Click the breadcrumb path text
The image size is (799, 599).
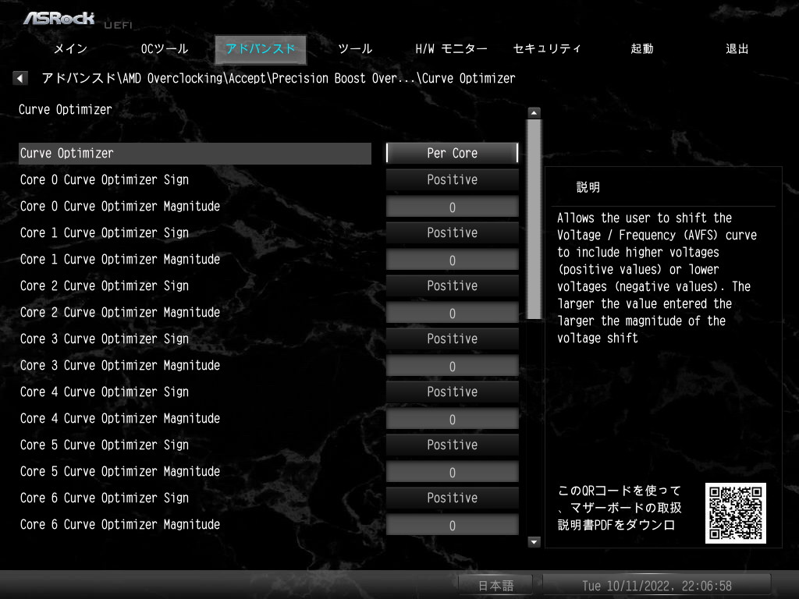tap(279, 79)
